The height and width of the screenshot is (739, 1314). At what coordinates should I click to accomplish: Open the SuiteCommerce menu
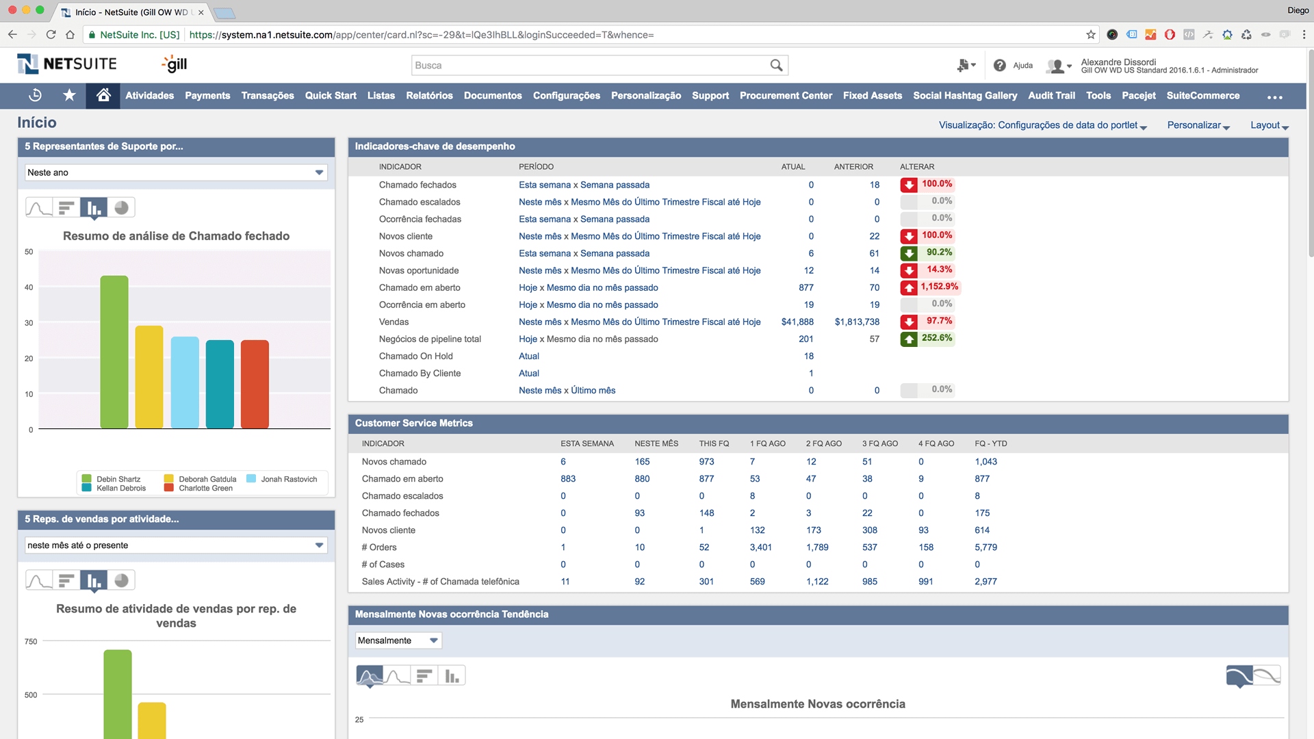(x=1203, y=96)
